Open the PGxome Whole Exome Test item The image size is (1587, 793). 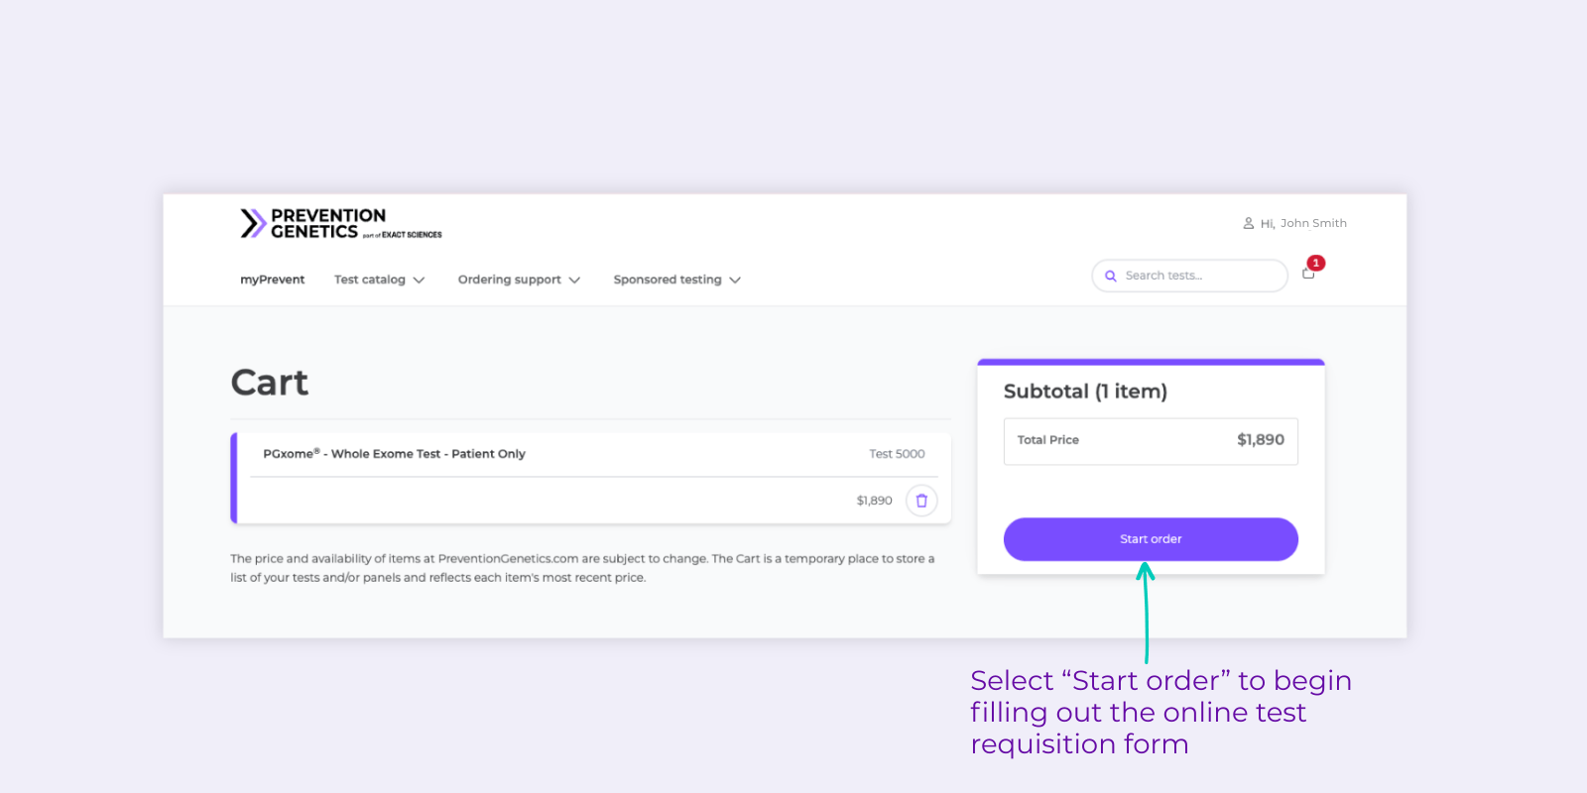[394, 454]
